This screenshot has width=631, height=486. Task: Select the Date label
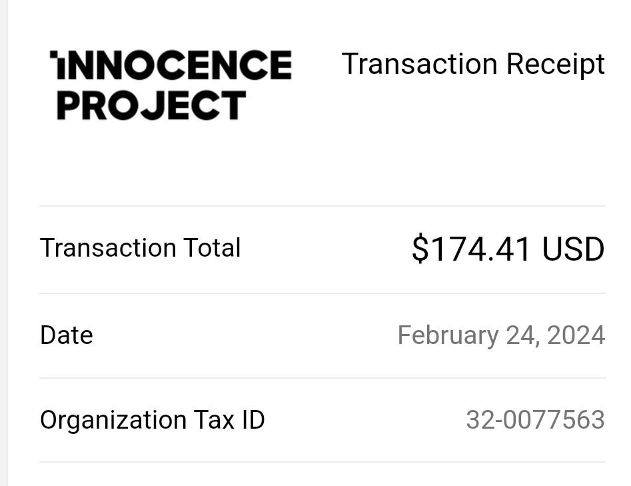click(x=67, y=335)
